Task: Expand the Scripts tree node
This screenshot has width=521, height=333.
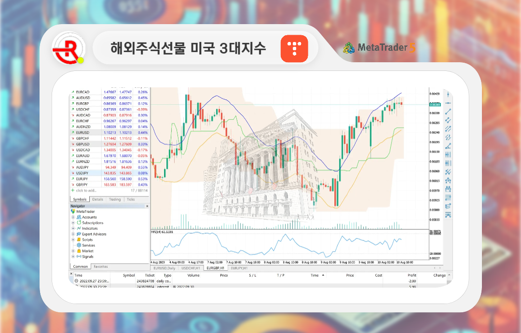Action: [73, 239]
